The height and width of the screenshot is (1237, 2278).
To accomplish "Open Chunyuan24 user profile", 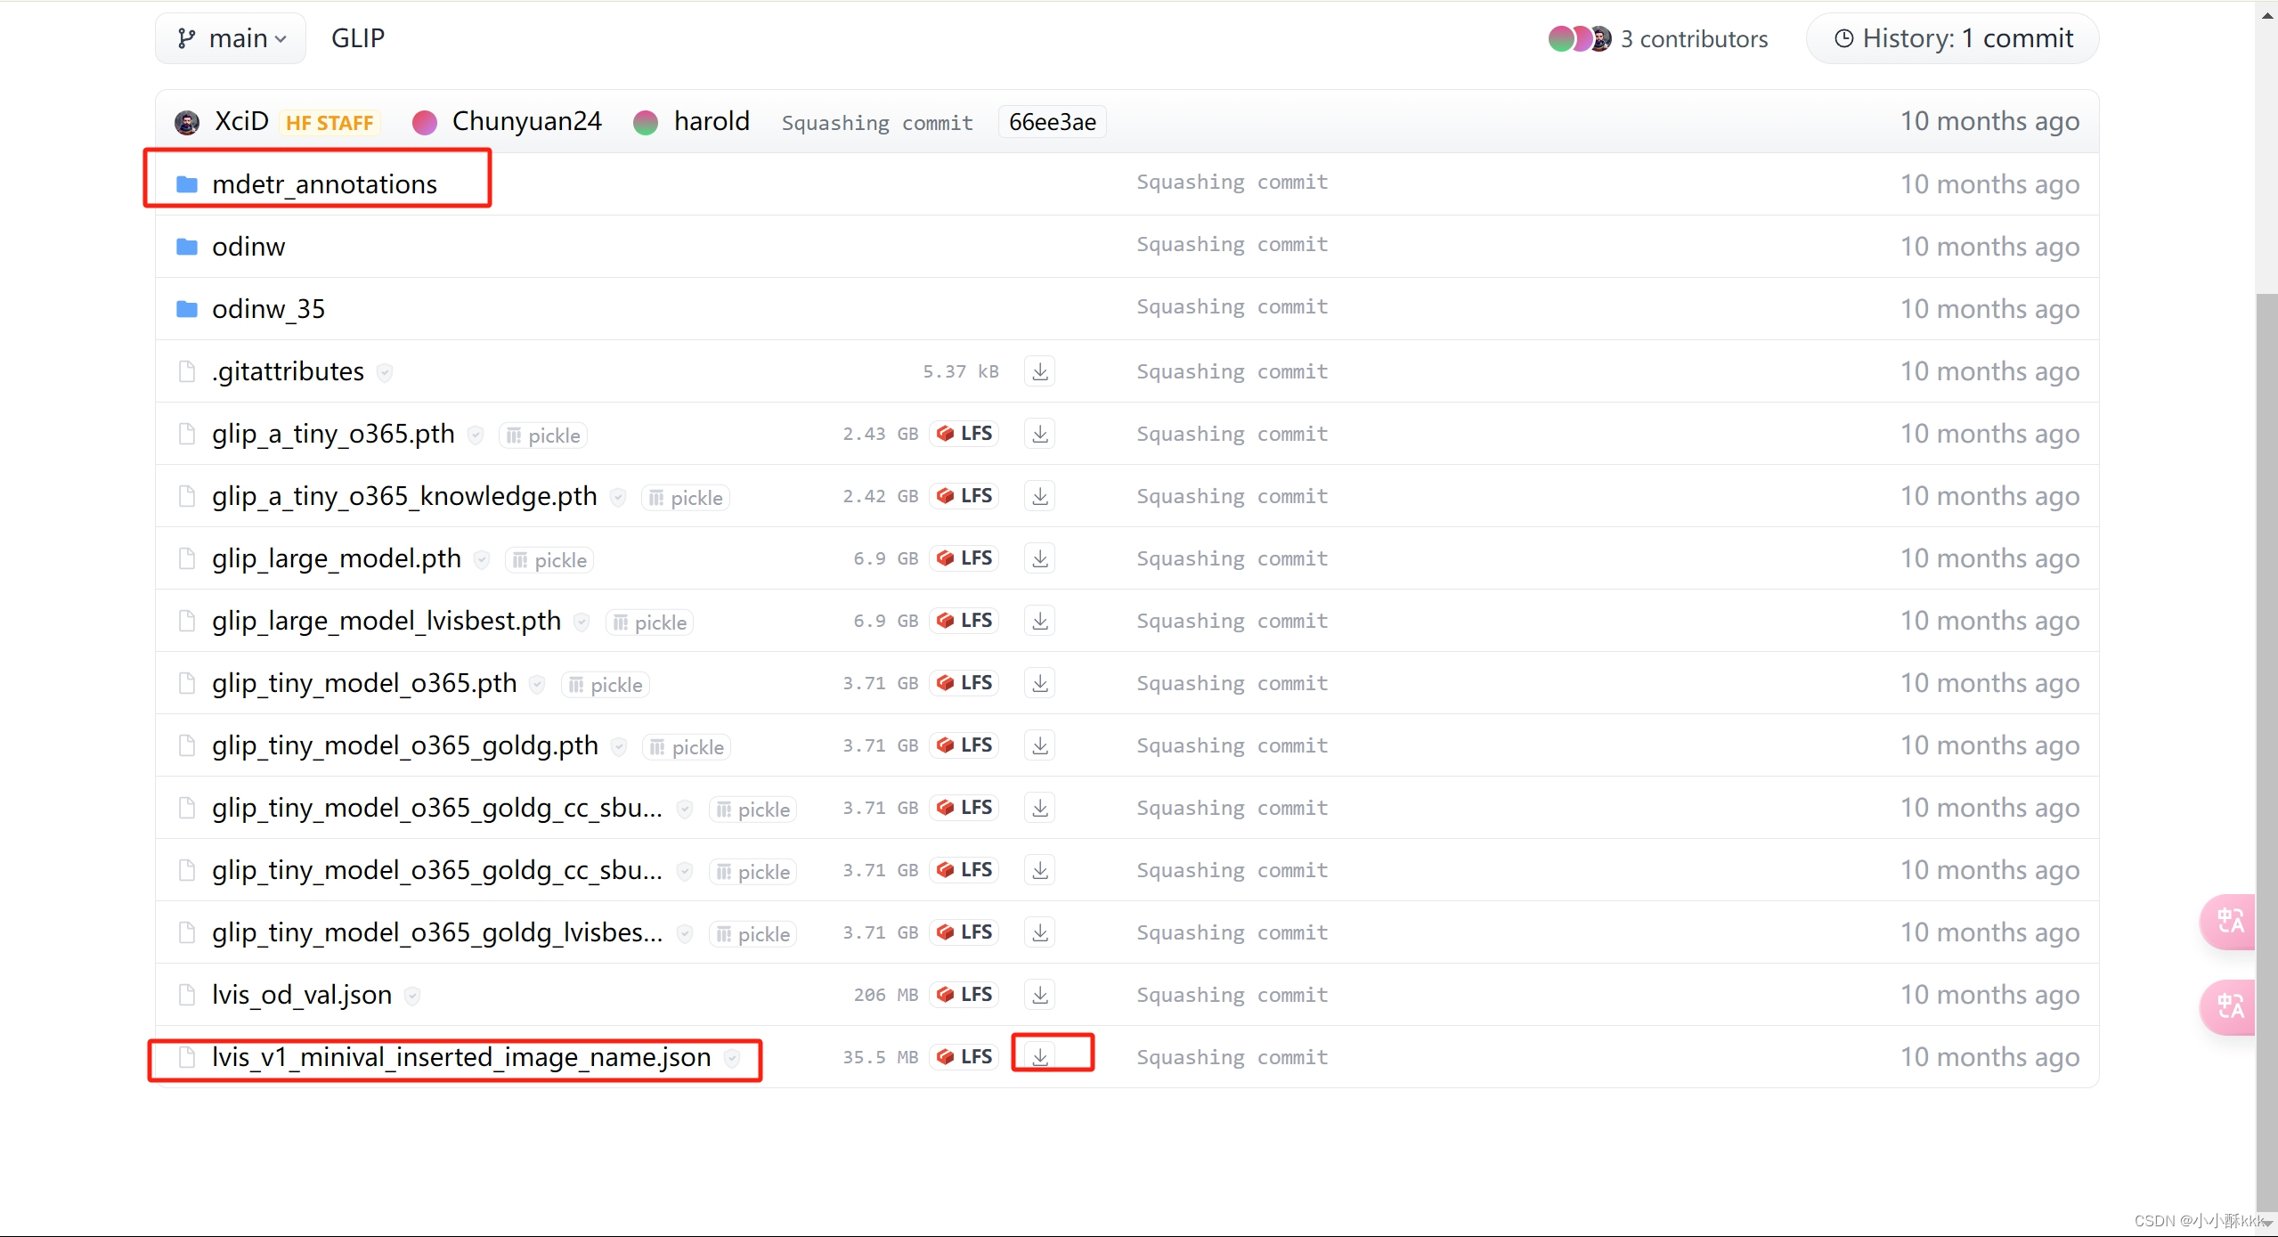I will [526, 121].
